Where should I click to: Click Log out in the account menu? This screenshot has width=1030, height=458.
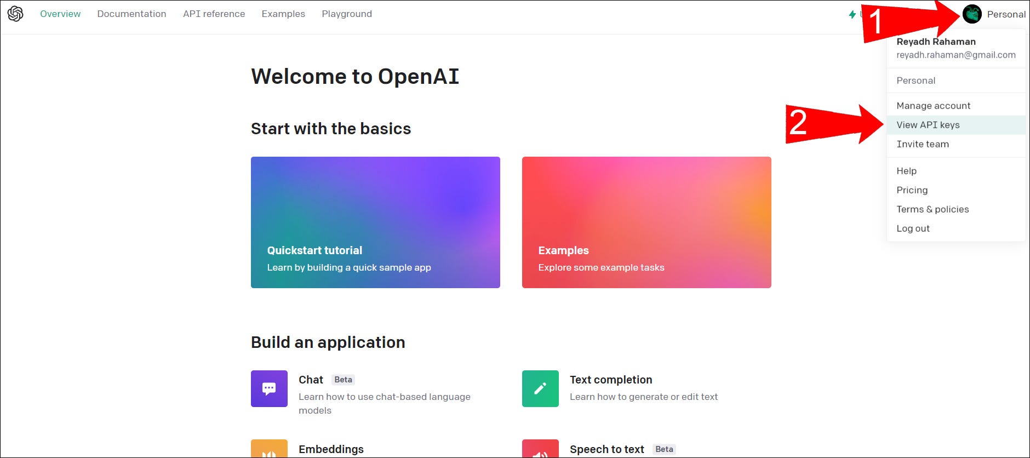click(913, 228)
